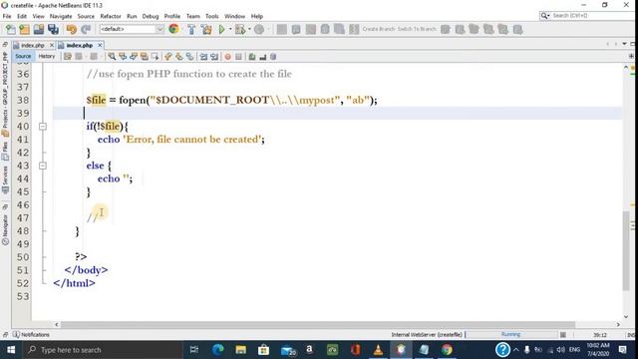The height and width of the screenshot is (359, 638).
Task: Open the Run Project dropdown arrow
Action: (x=230, y=29)
